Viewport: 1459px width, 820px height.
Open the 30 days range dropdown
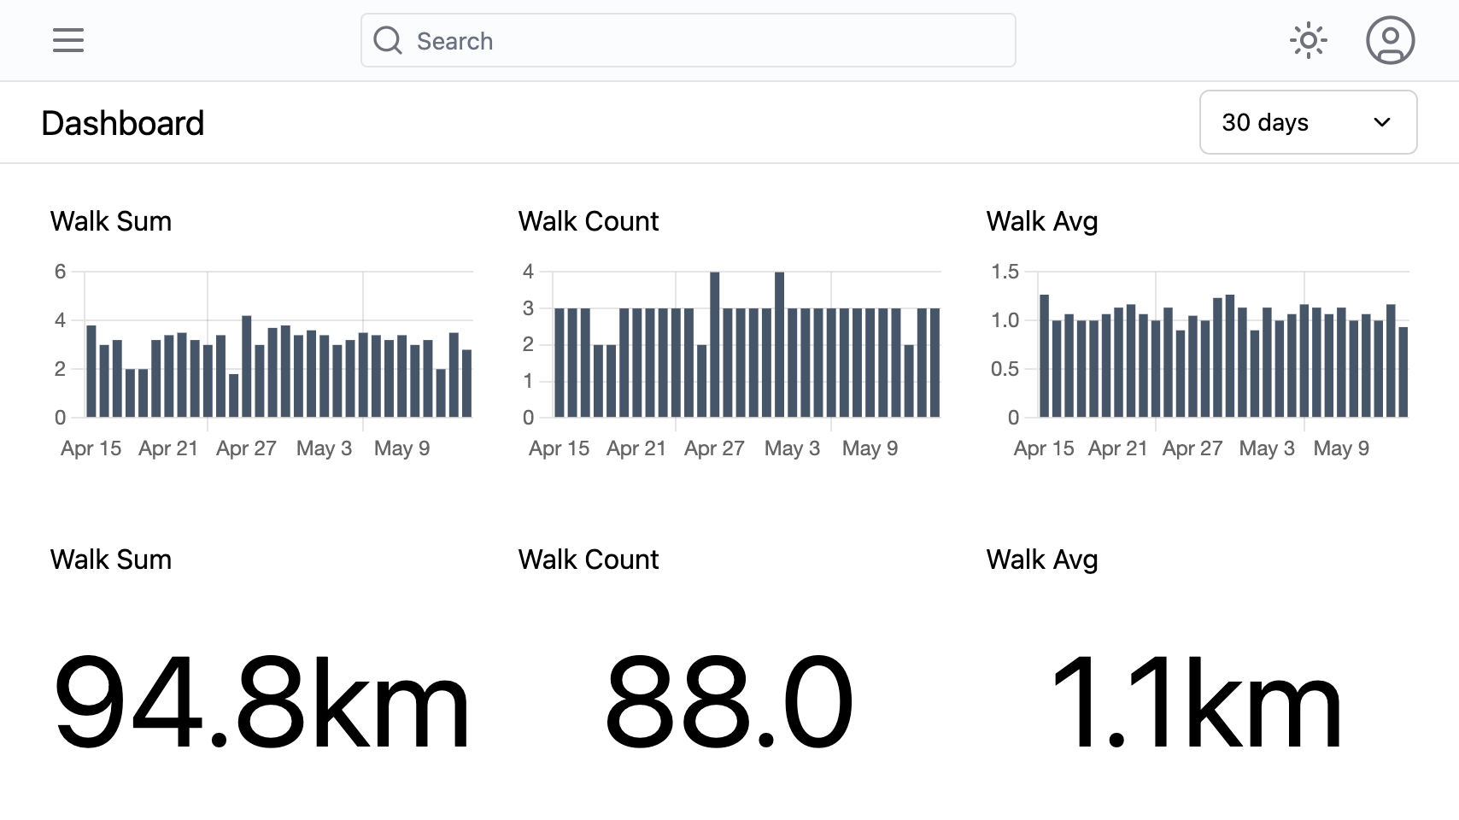point(1308,122)
